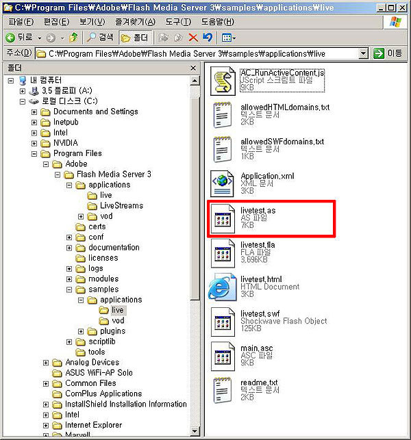Screen dimensions: 411x440
Task: Go back with the 뒤로 button
Action: [x=20, y=38]
